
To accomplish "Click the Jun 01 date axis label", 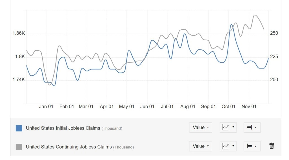I will [x=147, y=107].
